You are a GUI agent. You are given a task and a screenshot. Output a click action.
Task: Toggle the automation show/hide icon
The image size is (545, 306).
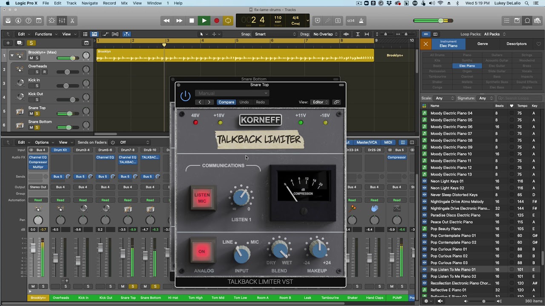coord(105,34)
